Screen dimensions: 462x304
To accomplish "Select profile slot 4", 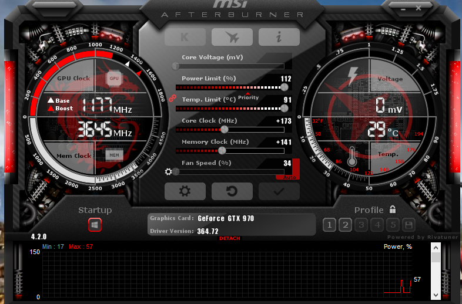I will pyautogui.click(x=377, y=225).
